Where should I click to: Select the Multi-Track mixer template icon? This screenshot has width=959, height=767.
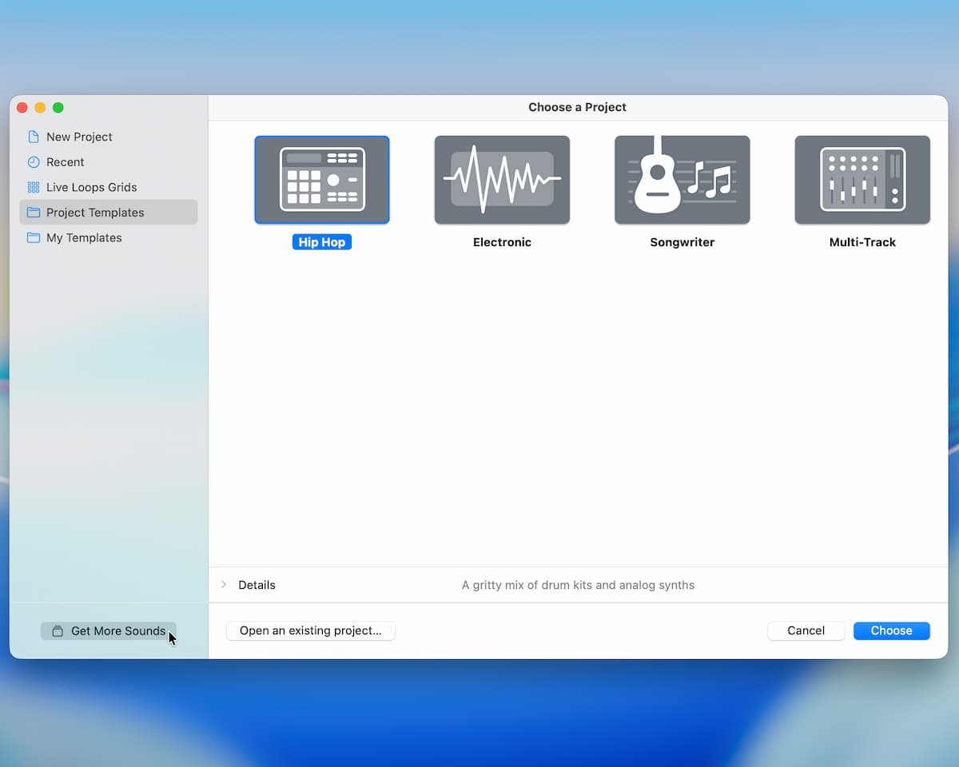862,180
